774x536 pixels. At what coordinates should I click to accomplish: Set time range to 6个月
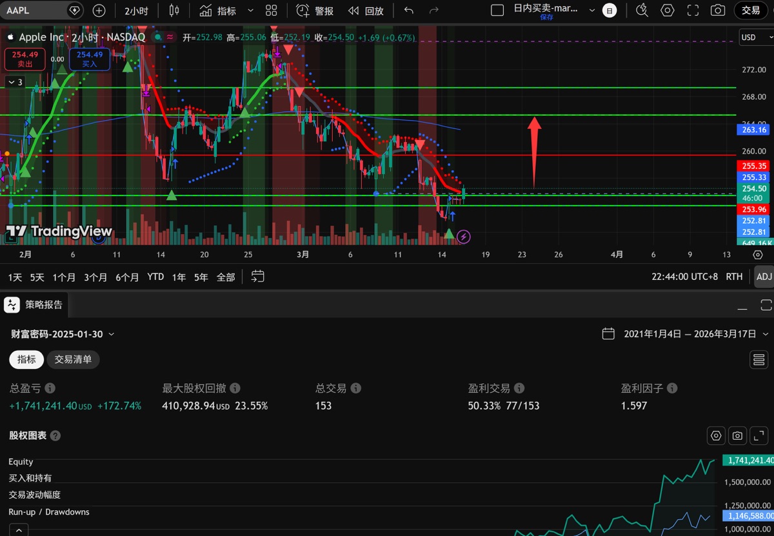click(127, 277)
